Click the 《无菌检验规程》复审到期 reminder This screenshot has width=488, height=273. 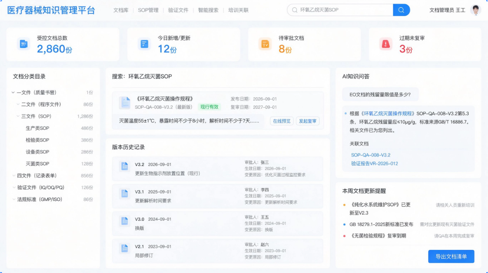pyautogui.click(x=378, y=235)
